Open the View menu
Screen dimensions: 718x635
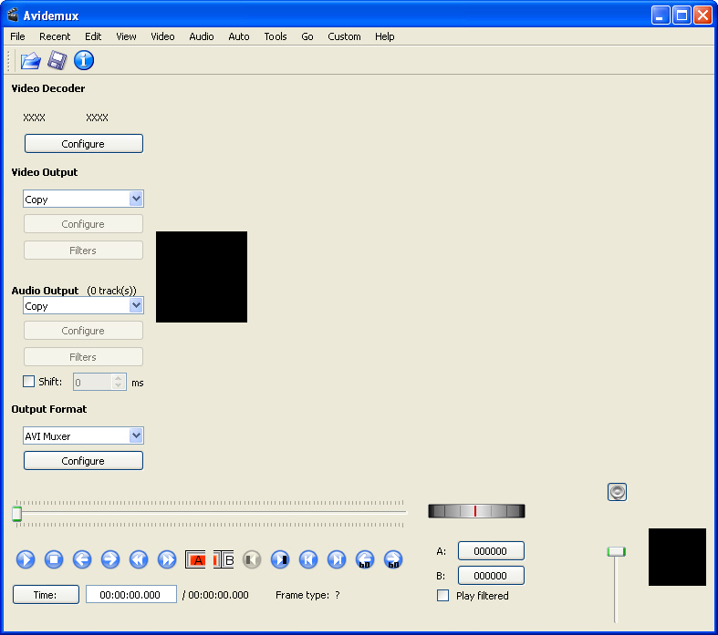126,36
